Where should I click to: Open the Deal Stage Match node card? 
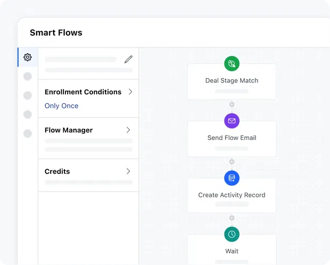232,81
